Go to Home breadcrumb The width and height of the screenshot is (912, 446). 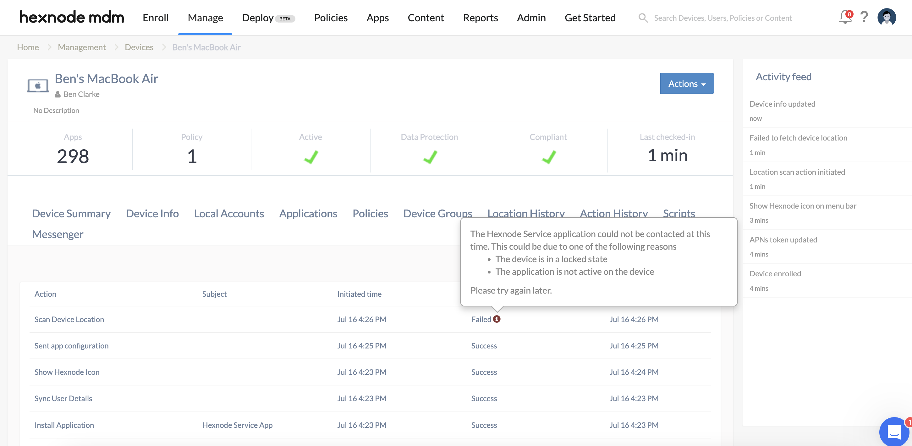[x=28, y=47]
